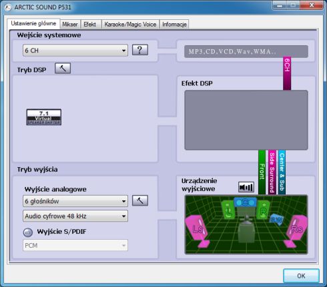The width and height of the screenshot is (327, 287).
Task: Switch to the Mikser tab
Action: pyautogui.click(x=70, y=24)
